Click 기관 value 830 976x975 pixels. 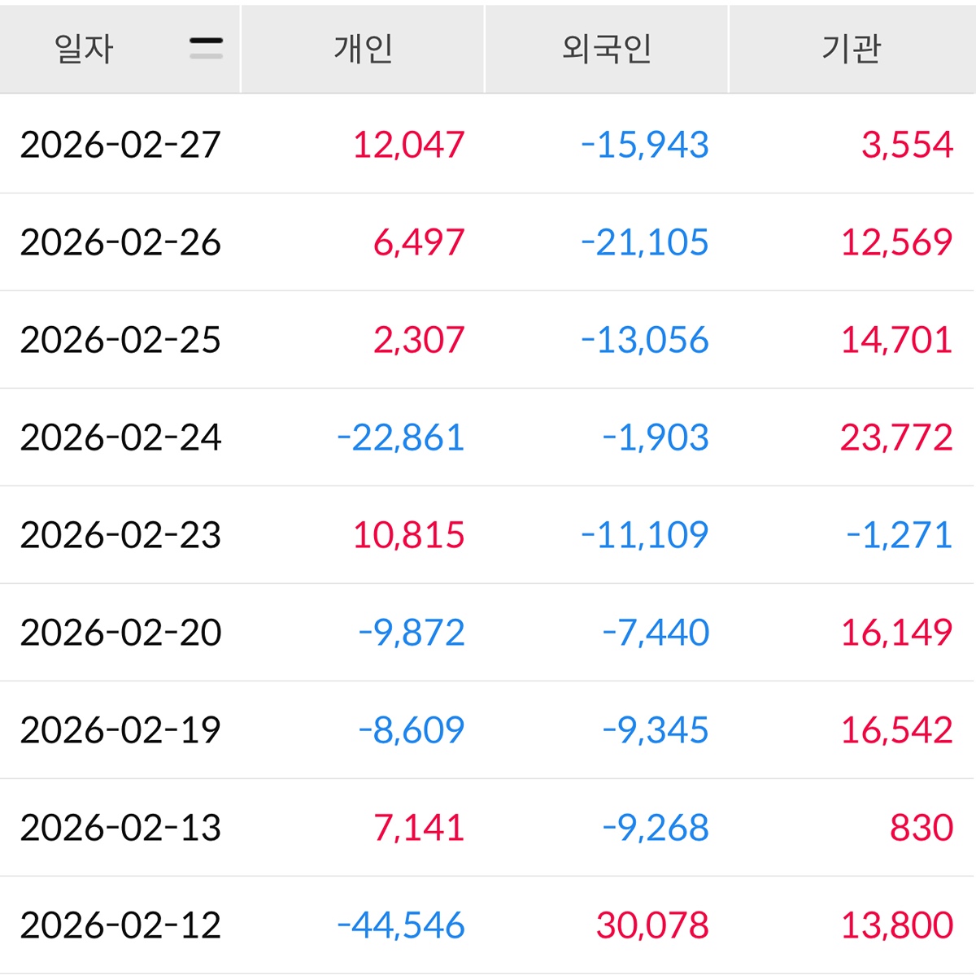click(x=922, y=828)
